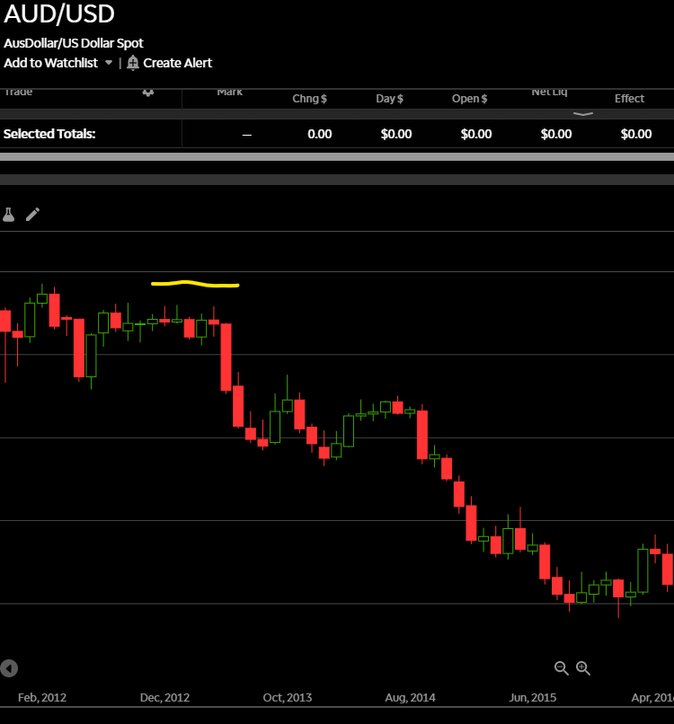The image size is (674, 724).
Task: Click the Create Alert link
Action: pyautogui.click(x=177, y=63)
